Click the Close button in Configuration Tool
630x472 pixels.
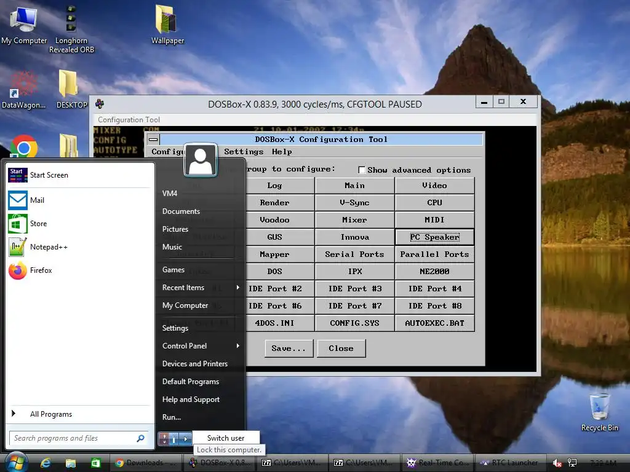[x=341, y=348]
